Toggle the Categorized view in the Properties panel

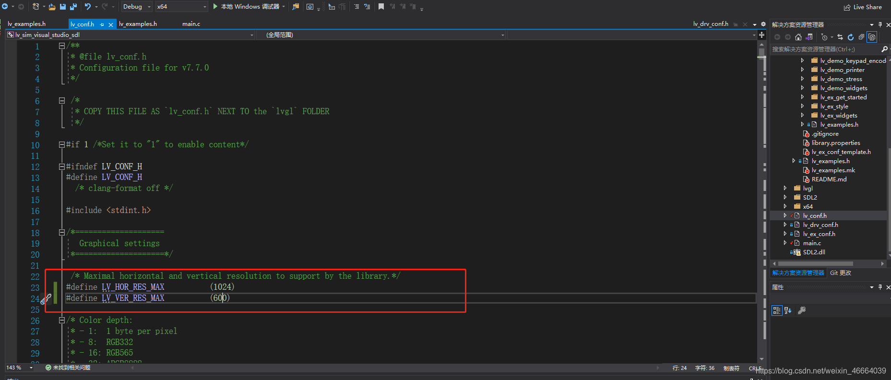point(777,310)
